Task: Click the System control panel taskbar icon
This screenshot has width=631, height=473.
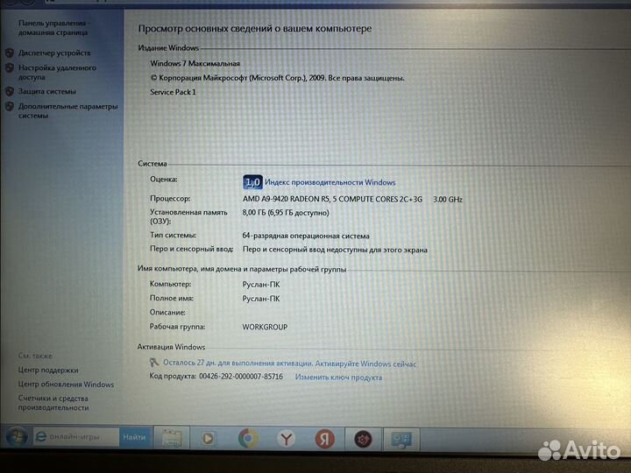Action: click(x=401, y=440)
